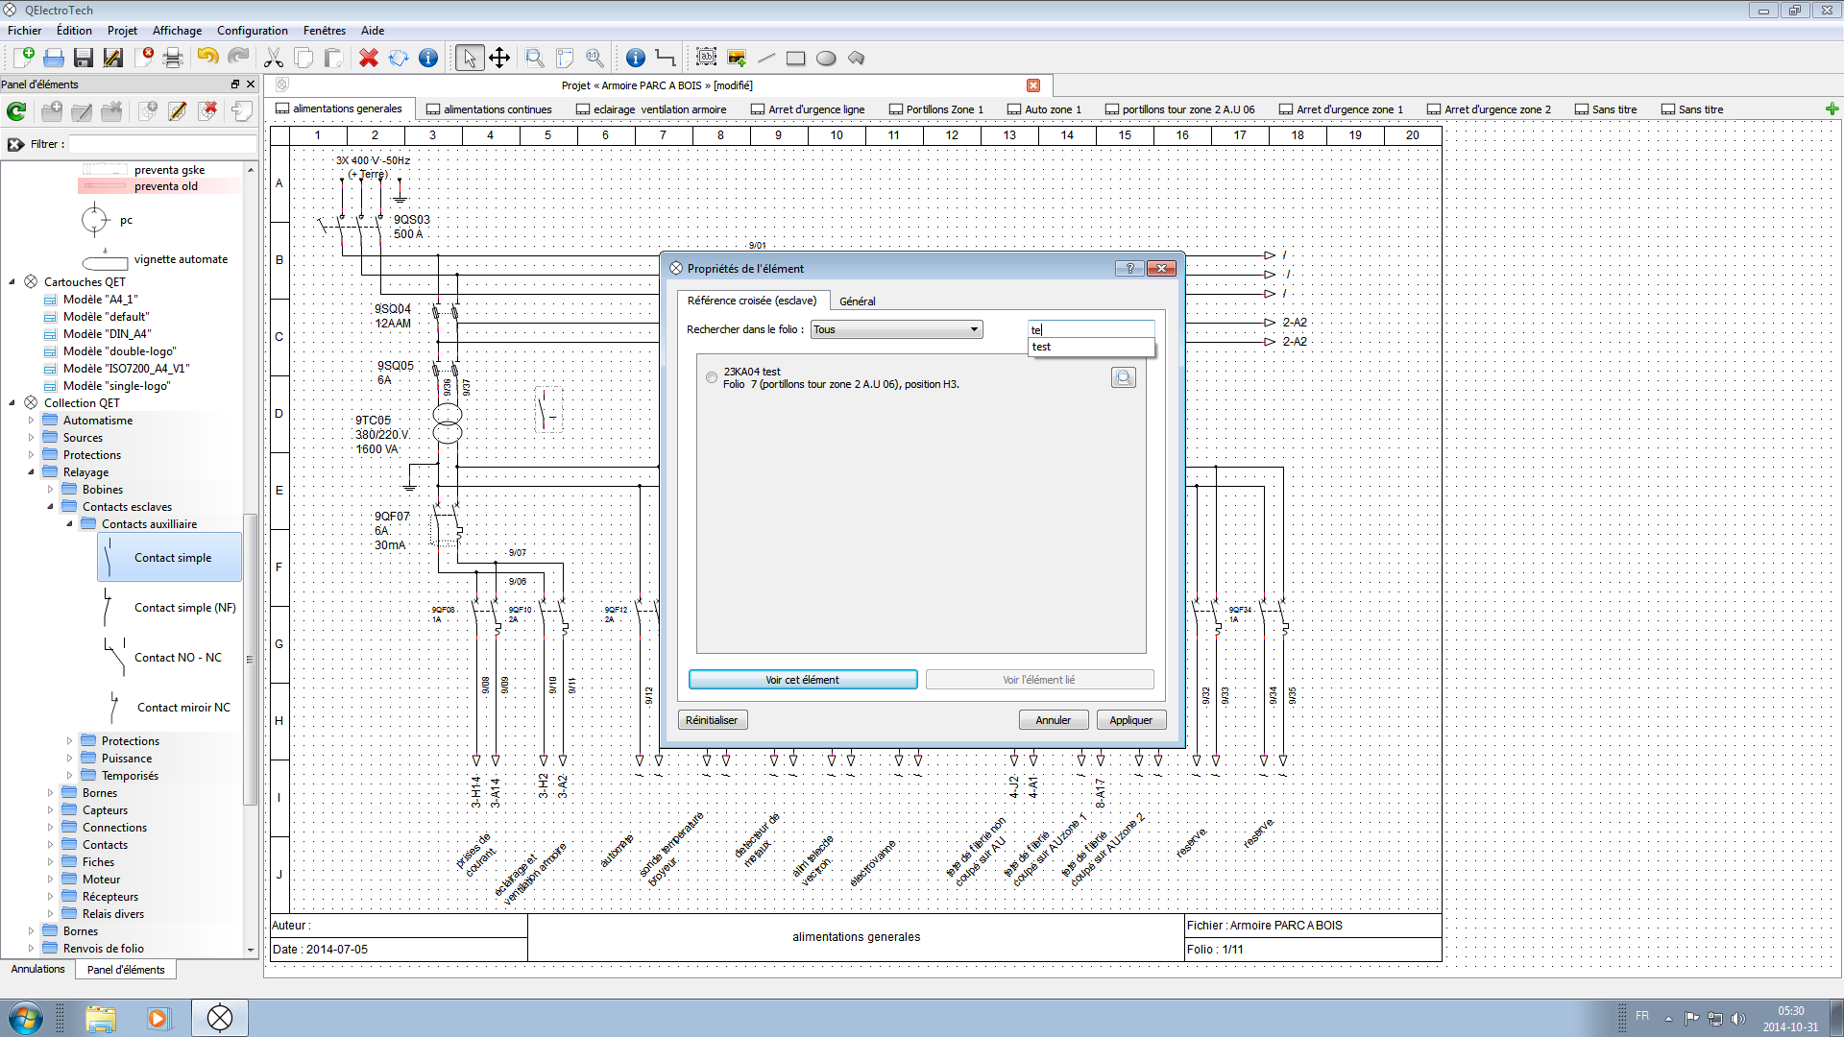Collapse the Relayage folder

tap(32, 472)
